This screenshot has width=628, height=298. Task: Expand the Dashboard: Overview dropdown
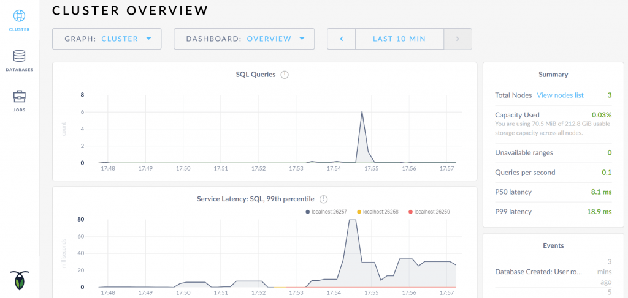[x=244, y=39]
